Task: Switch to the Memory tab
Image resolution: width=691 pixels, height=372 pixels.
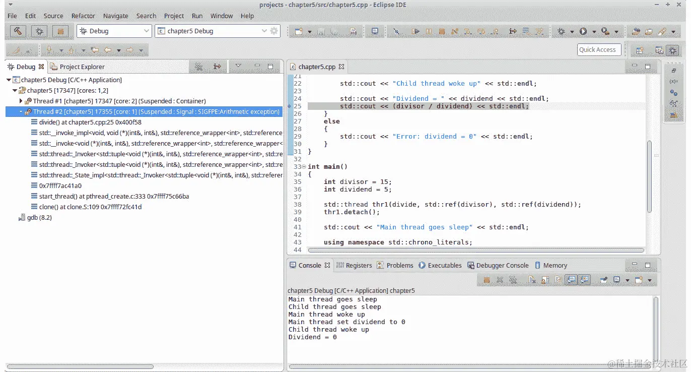Action: click(550, 265)
